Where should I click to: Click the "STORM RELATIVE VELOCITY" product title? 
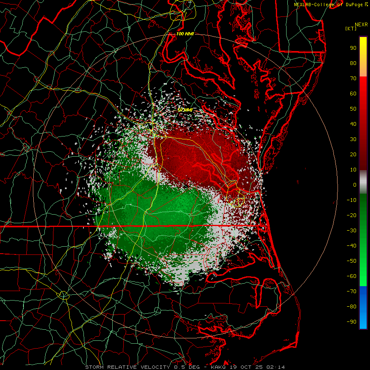coord(127,367)
